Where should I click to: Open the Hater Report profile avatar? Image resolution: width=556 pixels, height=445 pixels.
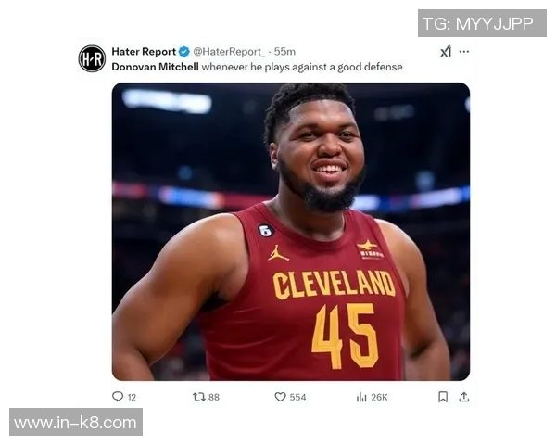point(92,58)
